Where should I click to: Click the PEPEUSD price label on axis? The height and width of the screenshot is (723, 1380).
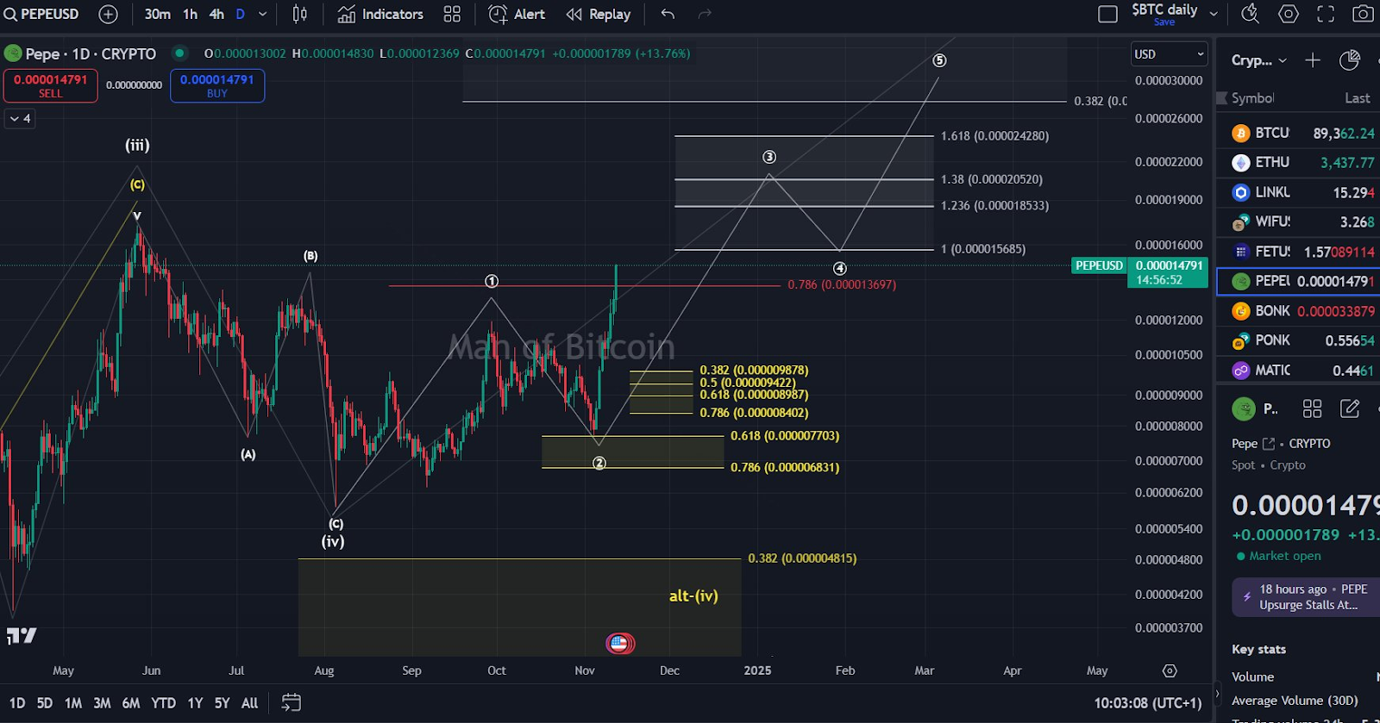click(x=1099, y=265)
